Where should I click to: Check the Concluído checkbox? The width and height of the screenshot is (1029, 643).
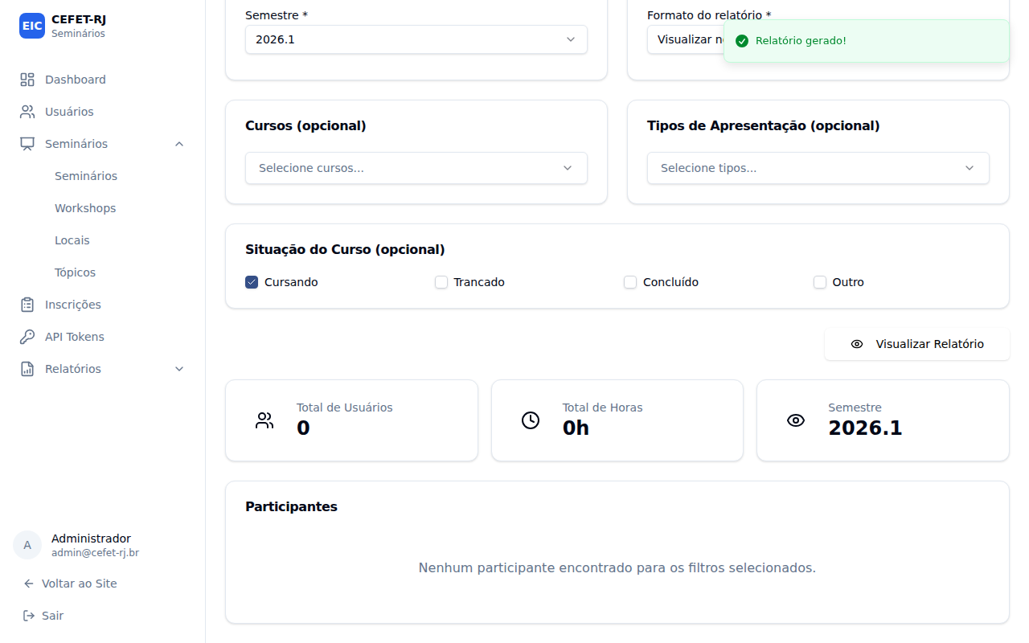(x=630, y=282)
